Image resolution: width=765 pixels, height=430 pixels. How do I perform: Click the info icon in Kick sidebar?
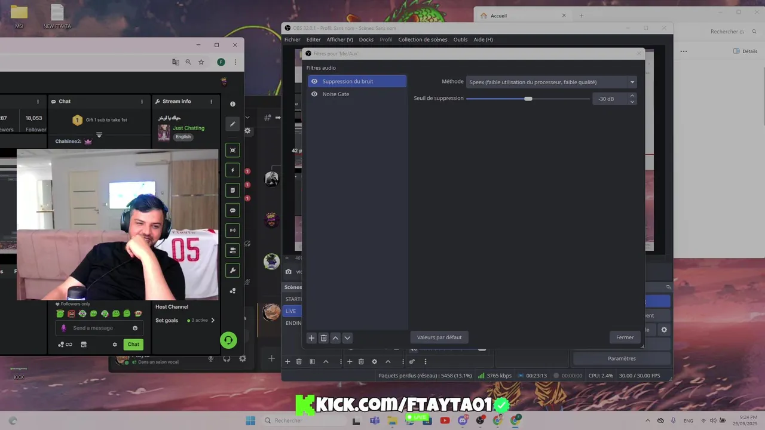tap(232, 104)
